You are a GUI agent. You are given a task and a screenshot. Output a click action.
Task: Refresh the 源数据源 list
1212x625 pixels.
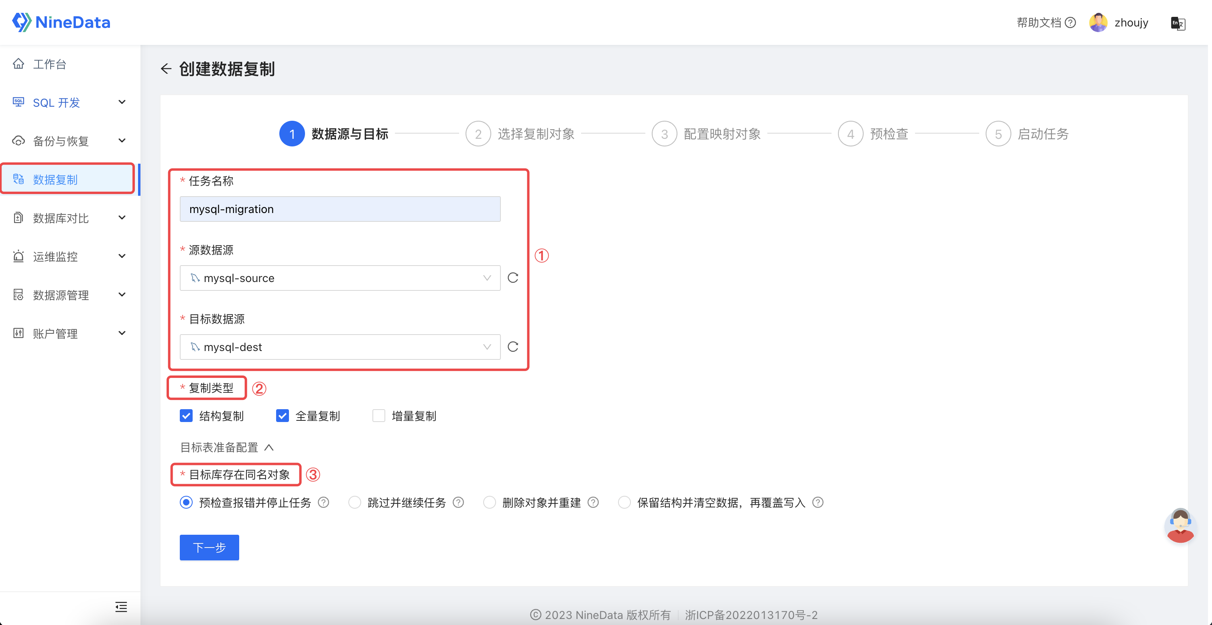513,278
